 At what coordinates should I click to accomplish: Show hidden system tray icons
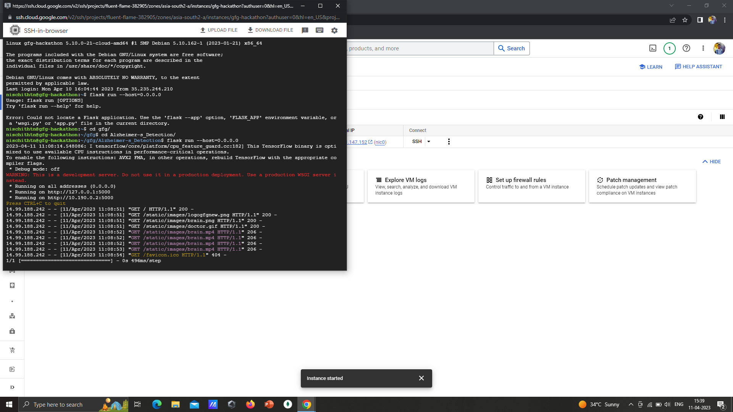pyautogui.click(x=631, y=405)
